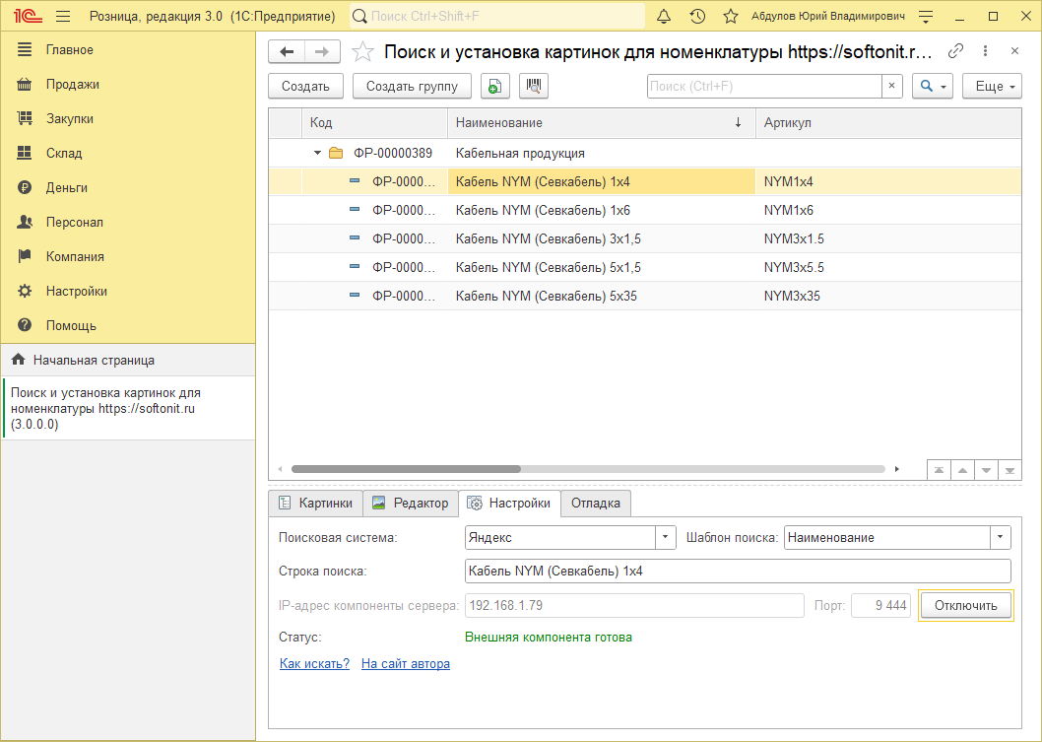Click the create-by-copy document icon
Image resolution: width=1042 pixels, height=742 pixels.
tap(494, 86)
